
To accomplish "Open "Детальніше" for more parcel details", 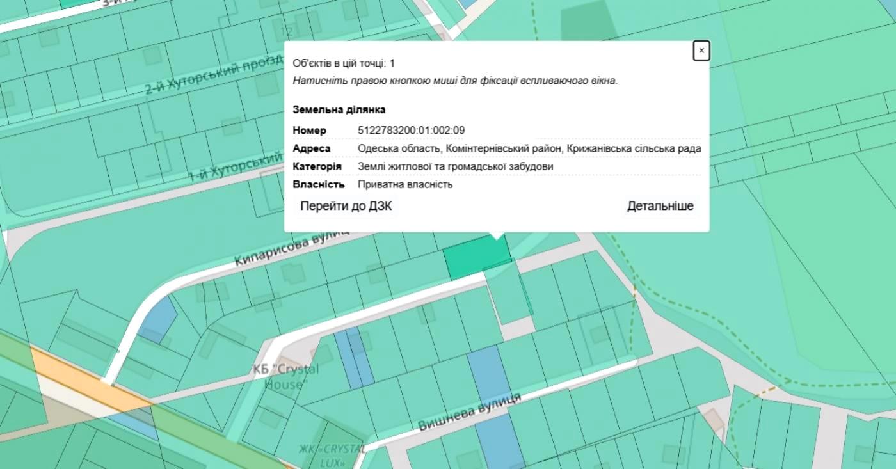I will (x=660, y=206).
